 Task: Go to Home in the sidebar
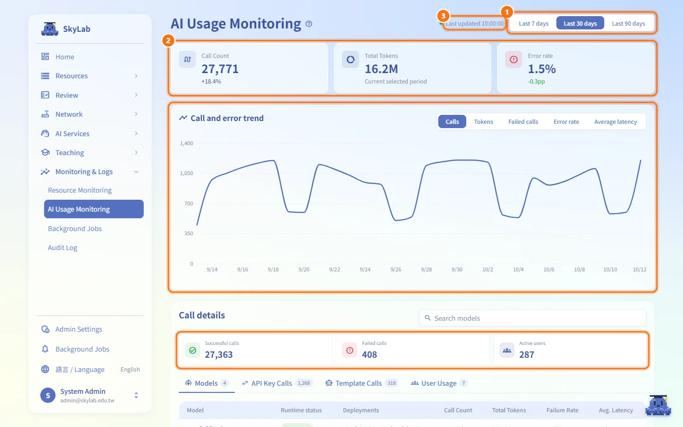tap(90, 57)
